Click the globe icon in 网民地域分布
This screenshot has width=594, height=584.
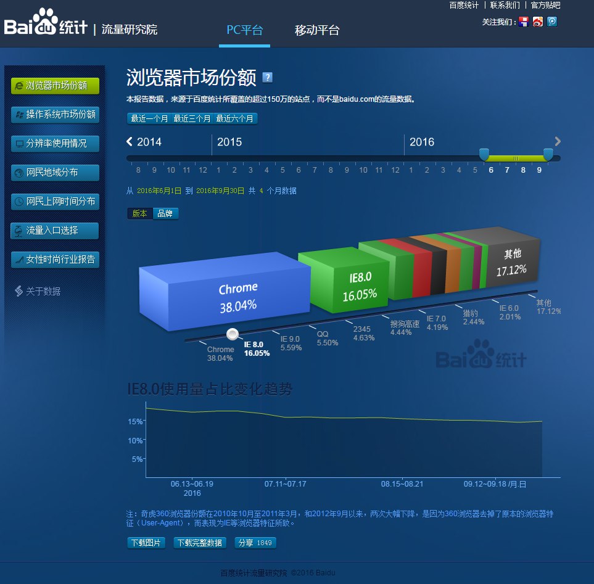click(x=19, y=173)
